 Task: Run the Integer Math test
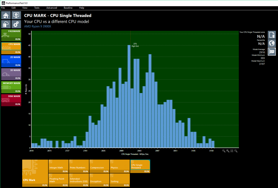[x=64, y=172]
